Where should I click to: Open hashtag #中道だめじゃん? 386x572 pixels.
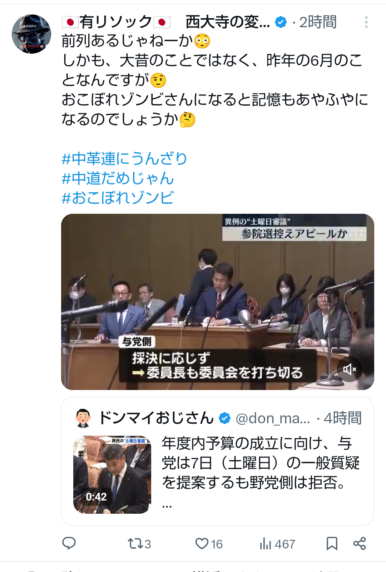[x=118, y=178]
